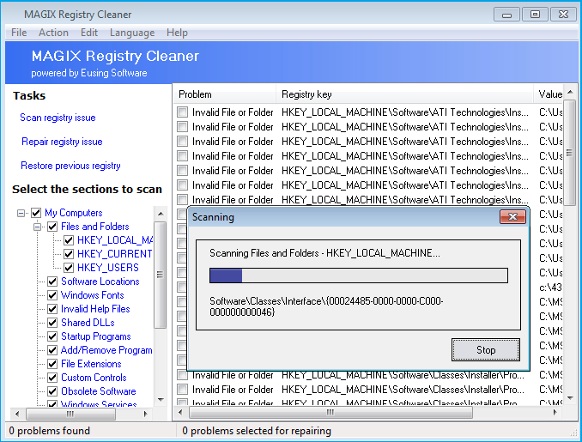
Task: Click the results list horizontal scrollbar right arrow
Action: click(x=555, y=412)
